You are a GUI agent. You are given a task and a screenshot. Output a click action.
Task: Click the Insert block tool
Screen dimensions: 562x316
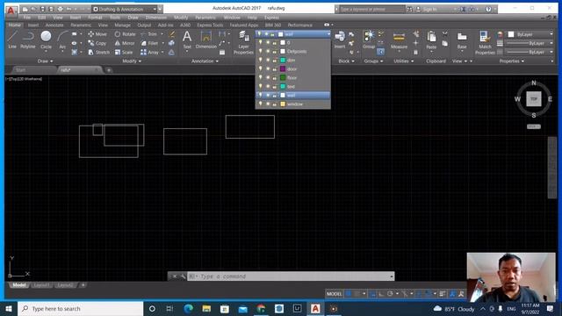coord(340,39)
